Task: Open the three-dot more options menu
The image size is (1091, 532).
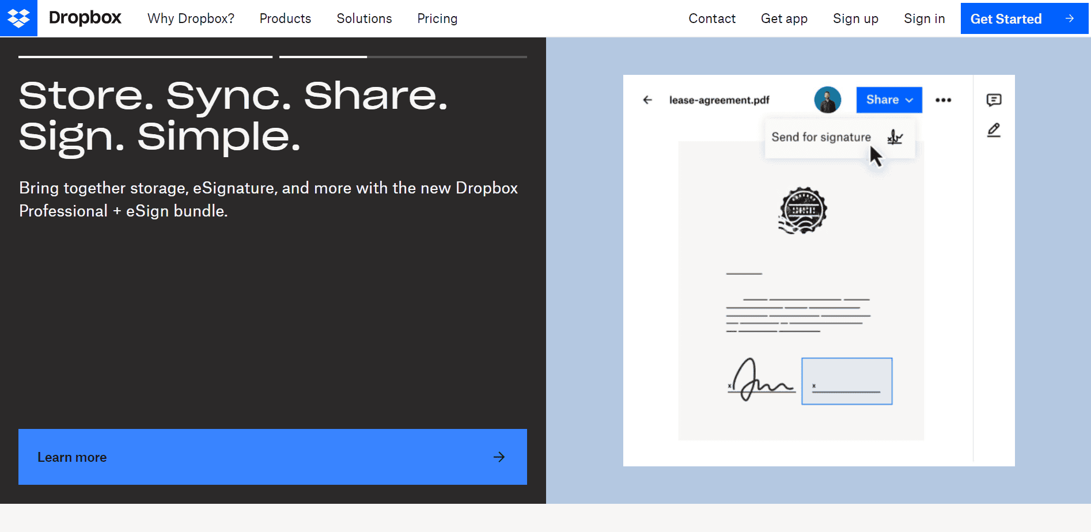Action: 943,100
